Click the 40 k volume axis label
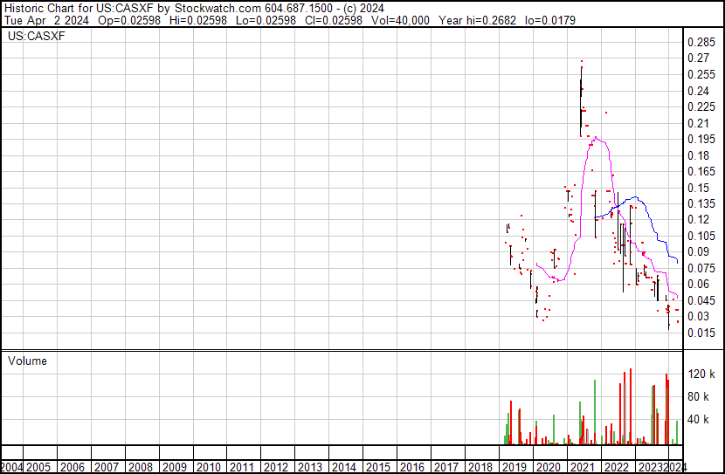The image size is (725, 474). [698, 420]
